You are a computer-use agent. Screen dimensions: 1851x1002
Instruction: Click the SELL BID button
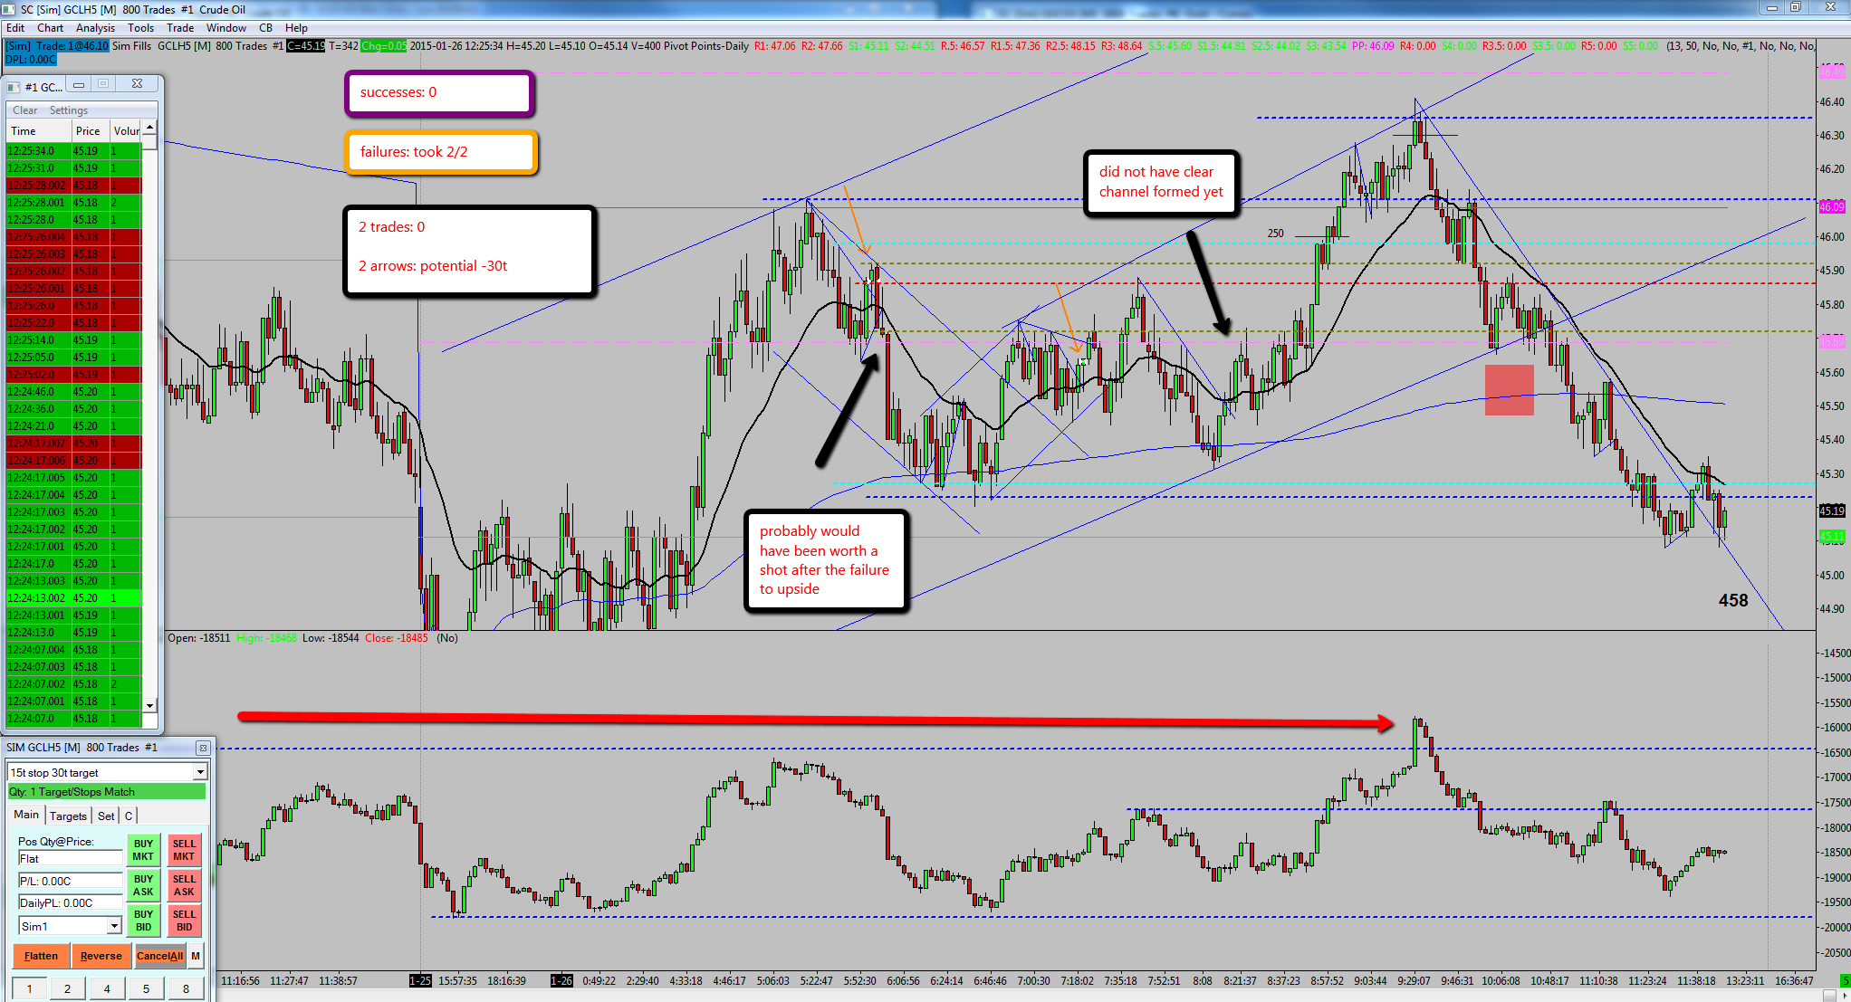184,921
